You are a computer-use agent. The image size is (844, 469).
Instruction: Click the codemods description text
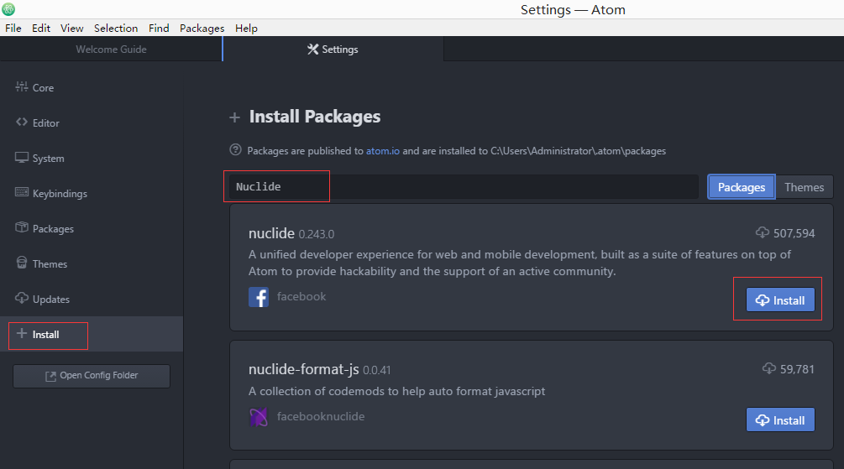point(396,391)
